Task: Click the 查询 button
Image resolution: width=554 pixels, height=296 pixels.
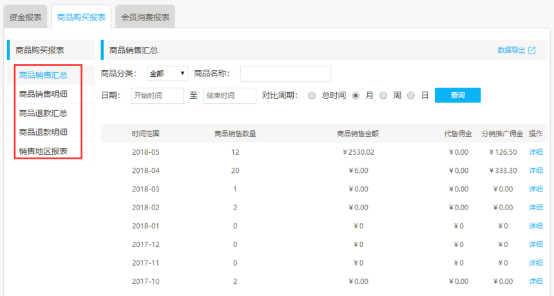Action: (x=457, y=95)
